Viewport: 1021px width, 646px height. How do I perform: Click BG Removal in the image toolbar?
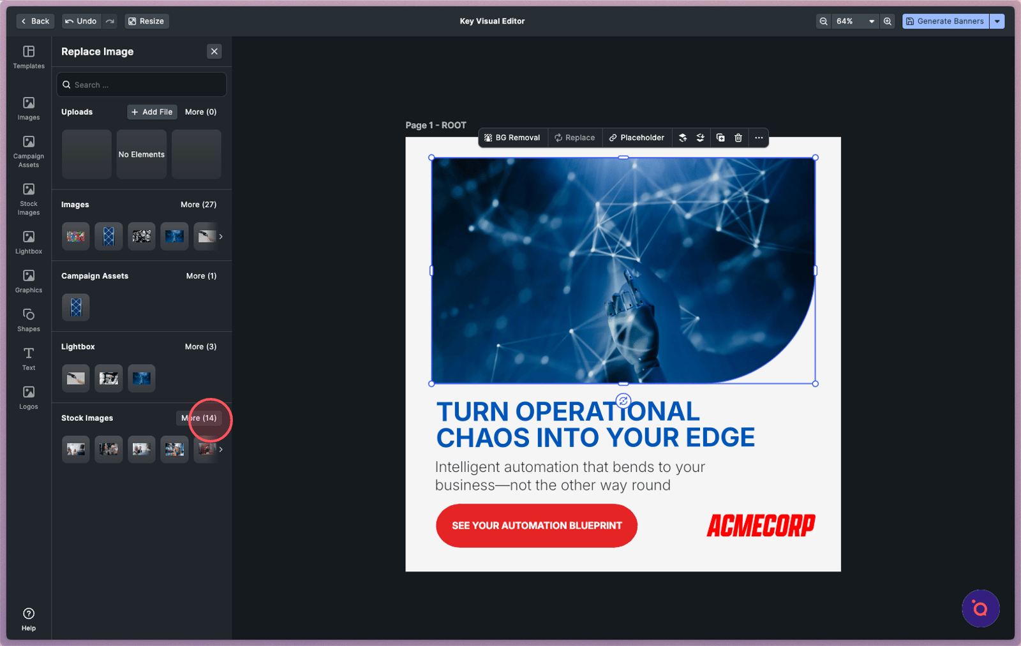tap(512, 138)
